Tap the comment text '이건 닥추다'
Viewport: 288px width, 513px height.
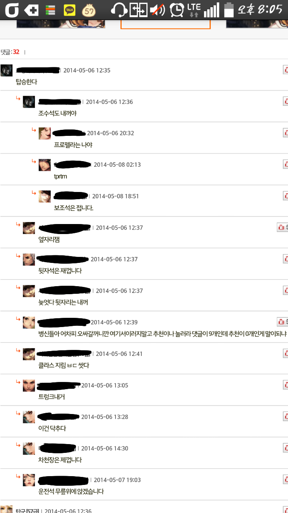[52, 428]
